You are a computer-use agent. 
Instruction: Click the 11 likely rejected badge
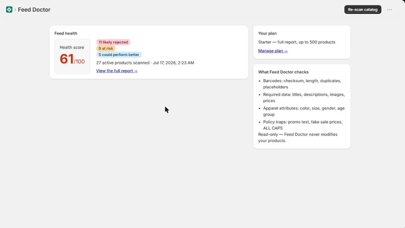113,42
